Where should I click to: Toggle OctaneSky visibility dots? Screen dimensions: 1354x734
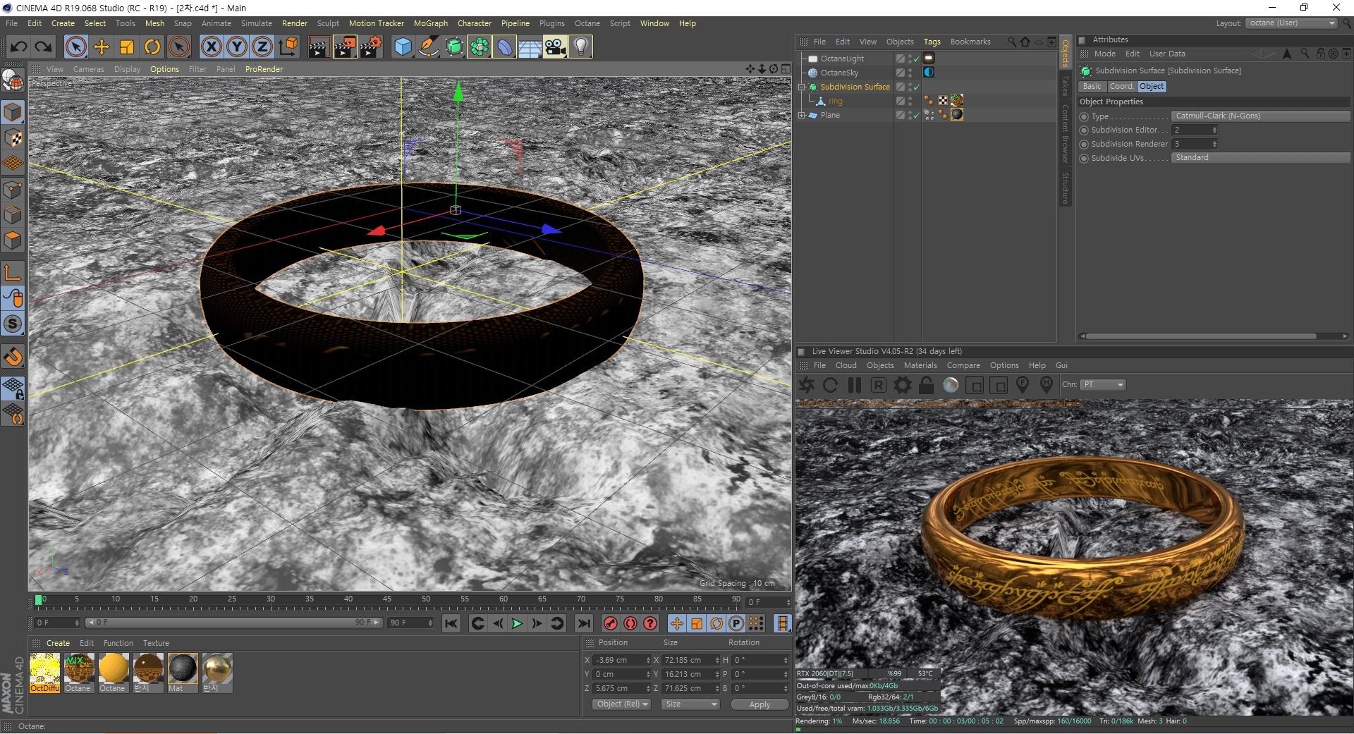pyautogui.click(x=910, y=73)
